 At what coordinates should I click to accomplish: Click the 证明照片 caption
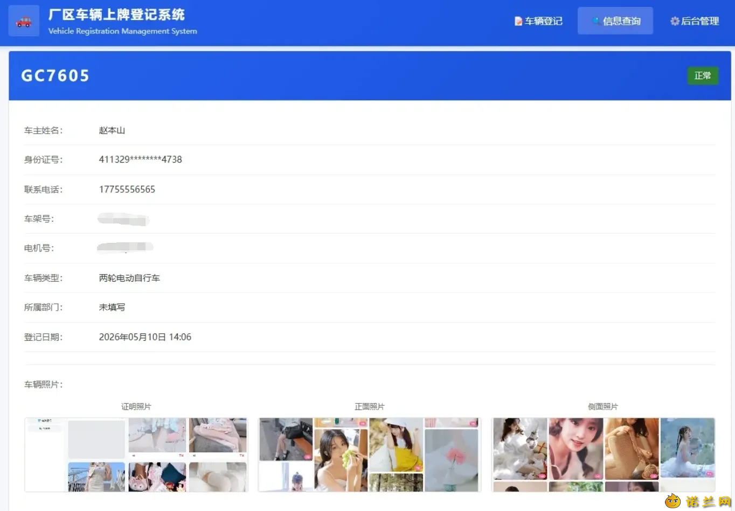pos(136,407)
